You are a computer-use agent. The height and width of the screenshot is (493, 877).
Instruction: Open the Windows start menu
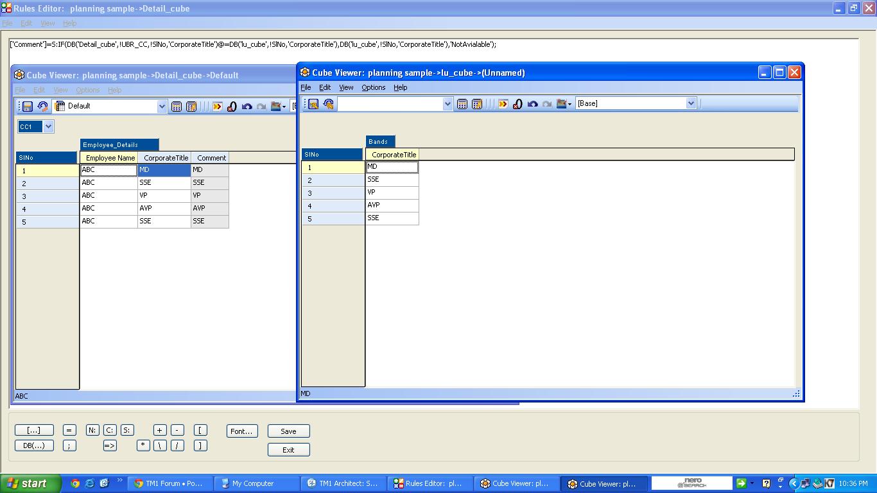click(x=30, y=483)
